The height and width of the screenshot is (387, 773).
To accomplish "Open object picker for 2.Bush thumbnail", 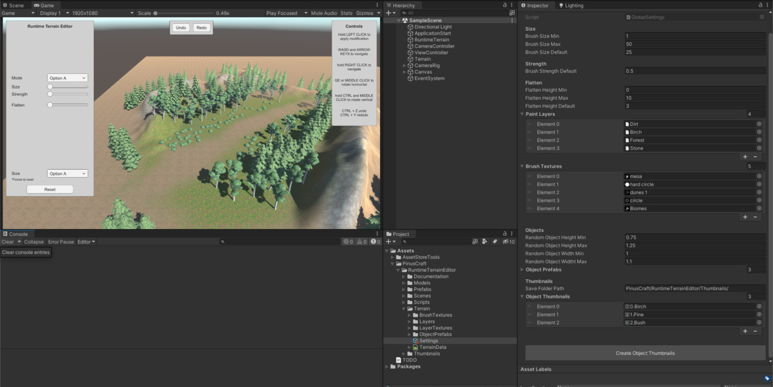I will 759,323.
